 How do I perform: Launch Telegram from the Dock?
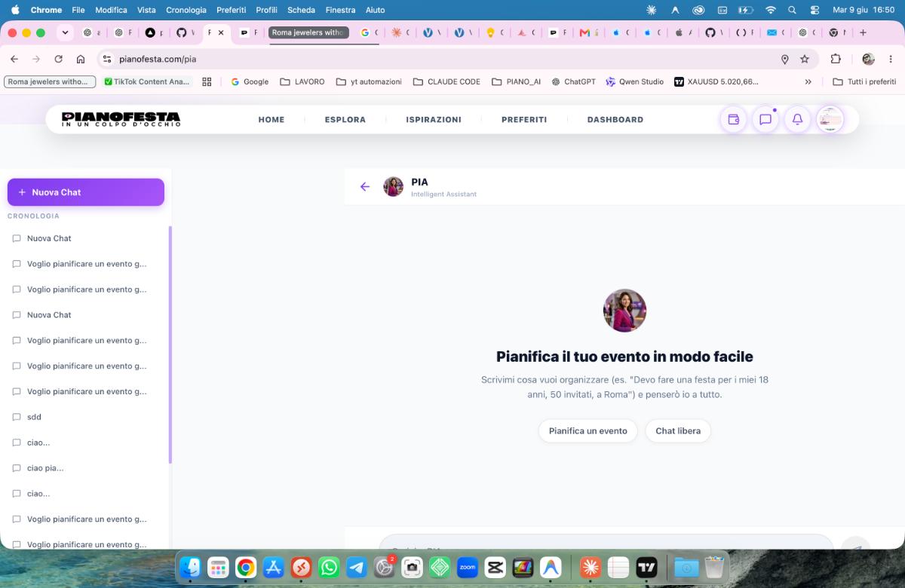coord(357,567)
